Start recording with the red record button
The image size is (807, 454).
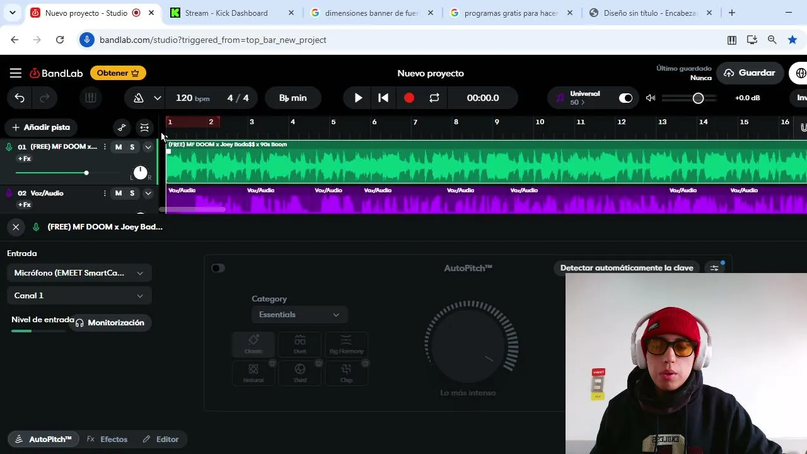[x=409, y=98]
